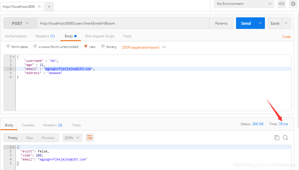Switch to request Body tab
Image resolution: width=299 pixels, height=170 pixels.
70,36
